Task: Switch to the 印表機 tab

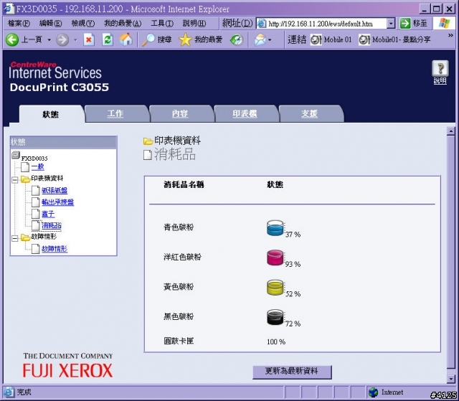Action: [245, 113]
